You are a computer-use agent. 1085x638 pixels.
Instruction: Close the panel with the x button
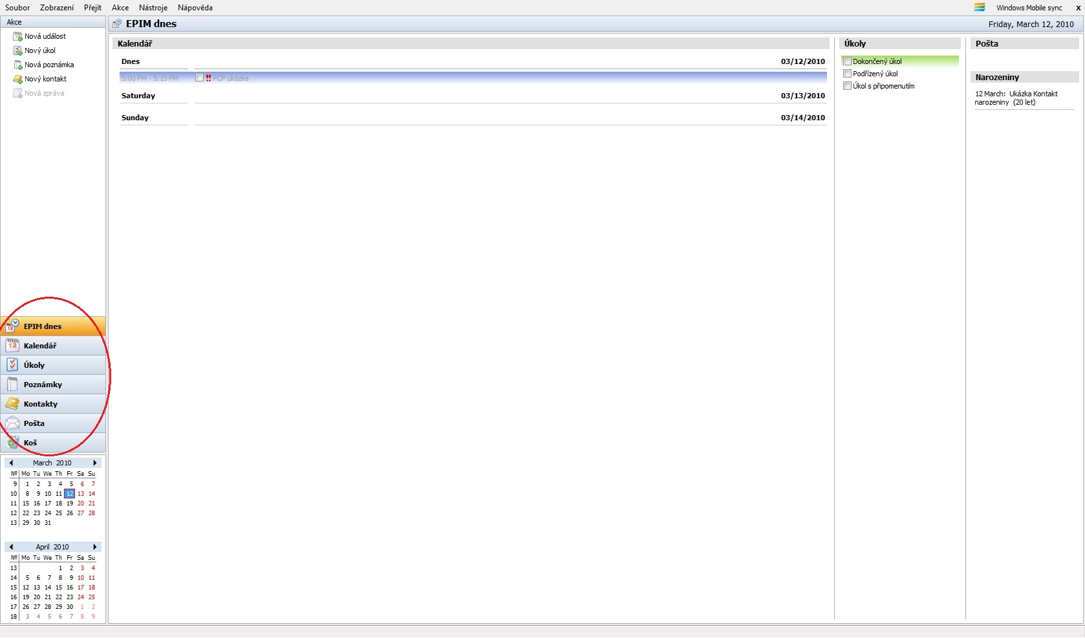click(1078, 8)
